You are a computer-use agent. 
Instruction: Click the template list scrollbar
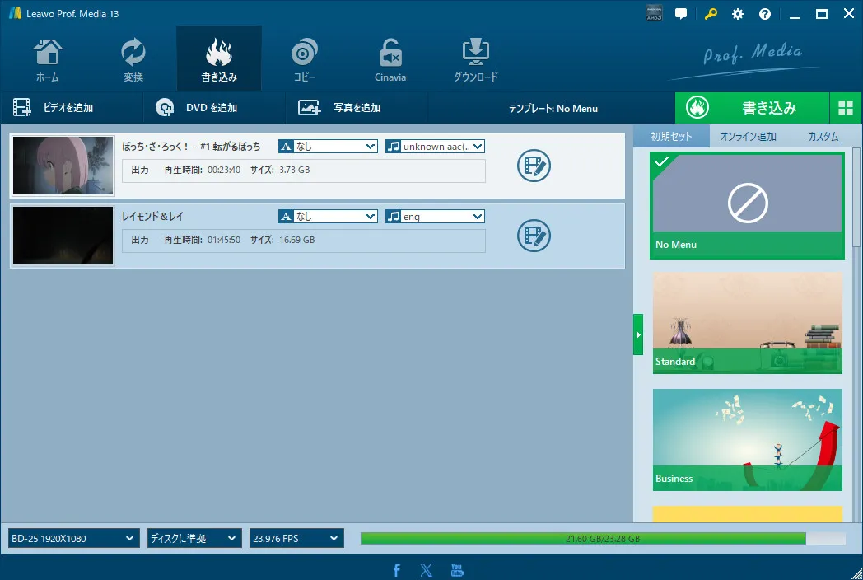[x=856, y=197]
